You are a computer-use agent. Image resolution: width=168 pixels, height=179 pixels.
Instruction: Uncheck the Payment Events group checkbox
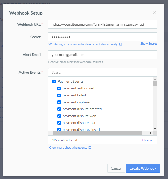coord(54,81)
